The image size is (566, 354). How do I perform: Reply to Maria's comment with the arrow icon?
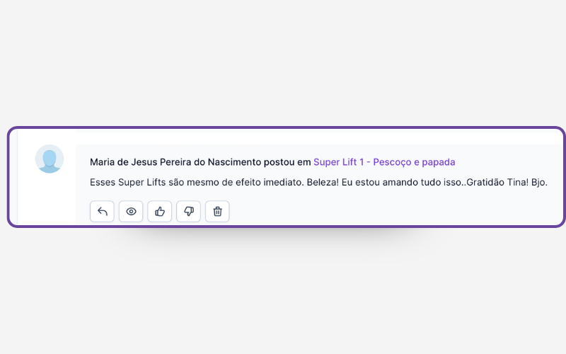102,211
